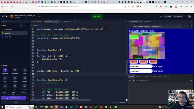Image resolution: width=194 pixels, height=109 pixels.
Task: Open the devtools Console tab
Action: 132,76
